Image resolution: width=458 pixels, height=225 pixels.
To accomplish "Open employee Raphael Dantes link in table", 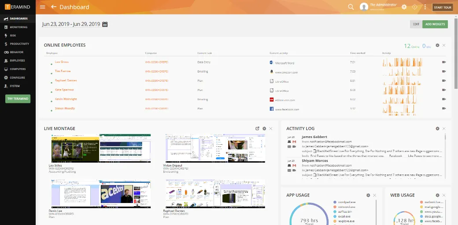I will tap(66, 80).
